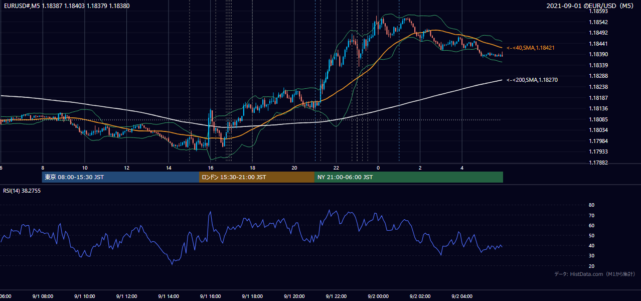Click the 9/1 14:00 time label
Viewport: 641px width, 301px height.
169,296
